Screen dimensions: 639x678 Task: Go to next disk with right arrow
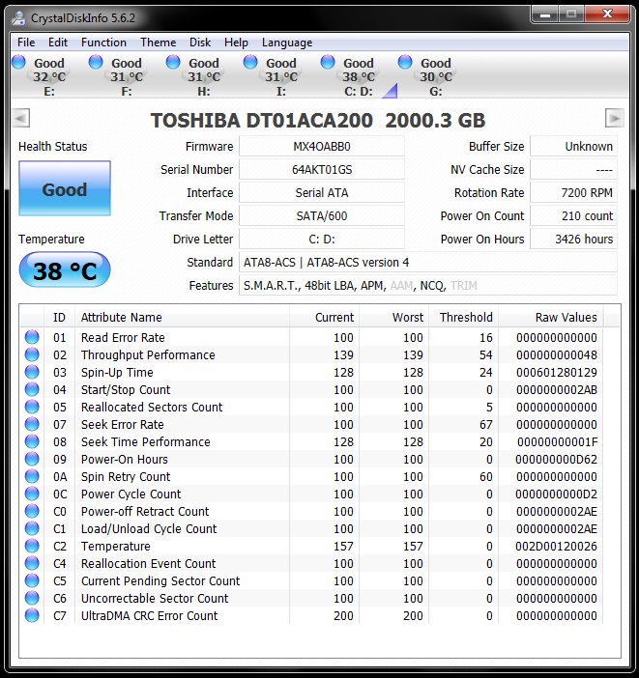(x=614, y=118)
